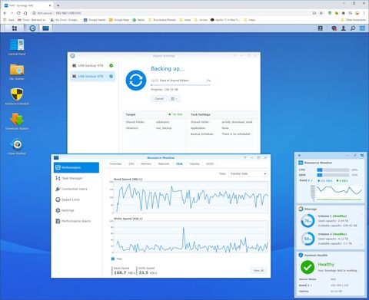Select the Memory tab in Resource Monitor
The image size is (369, 300).
[146, 163]
